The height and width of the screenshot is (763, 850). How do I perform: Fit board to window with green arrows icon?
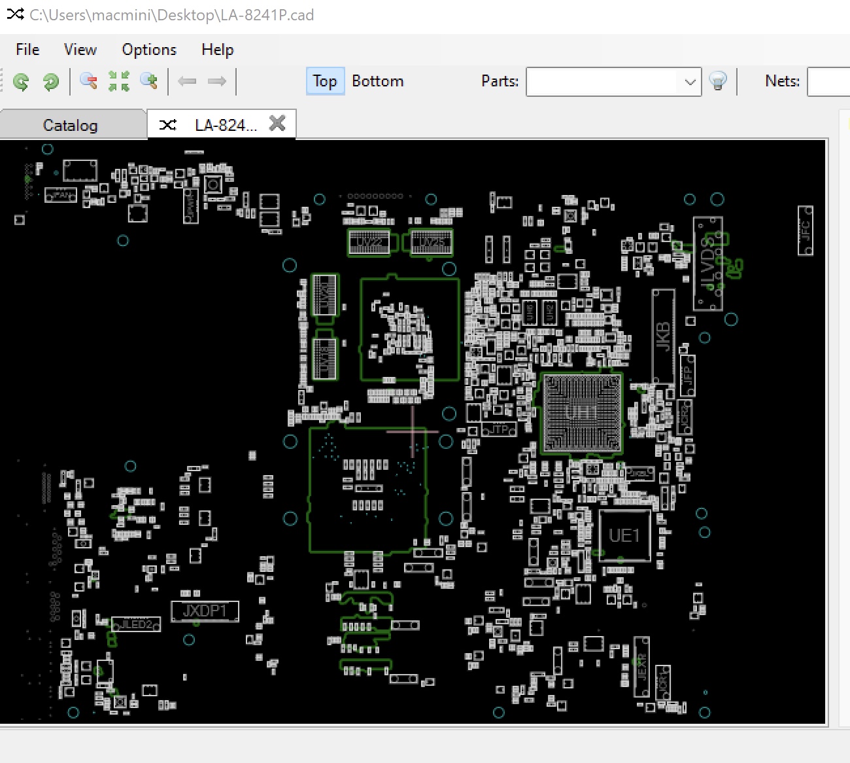(x=118, y=81)
